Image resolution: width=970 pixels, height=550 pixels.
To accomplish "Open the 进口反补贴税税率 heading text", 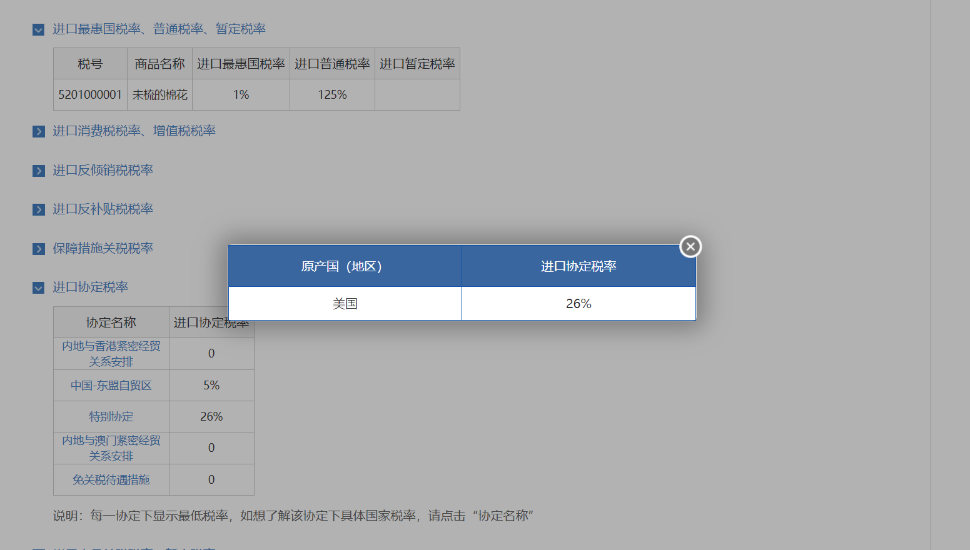I will 103,209.
